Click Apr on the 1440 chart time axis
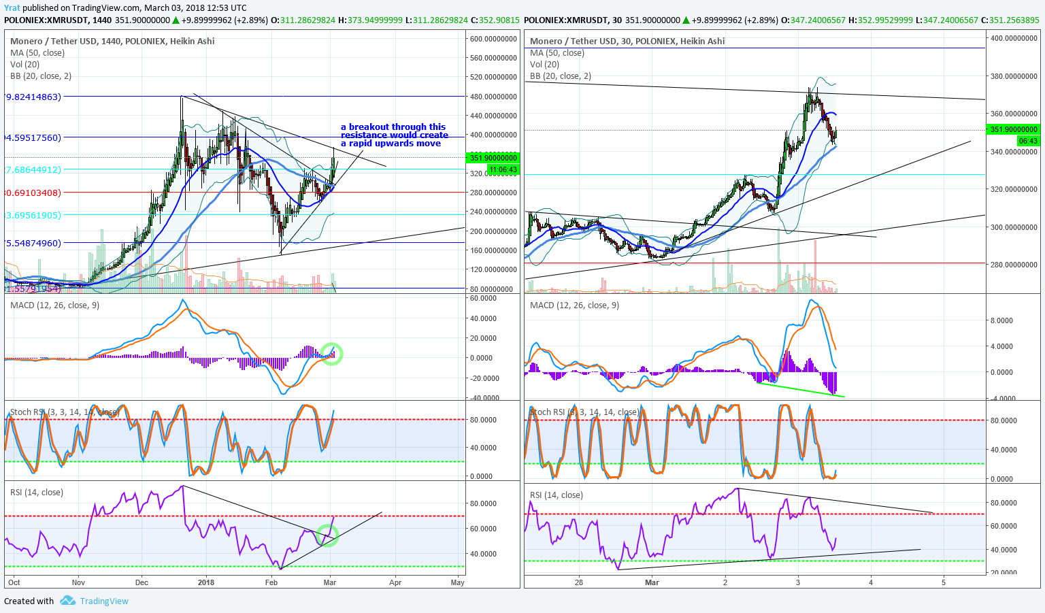Image resolution: width=1045 pixels, height=613 pixels. (395, 582)
